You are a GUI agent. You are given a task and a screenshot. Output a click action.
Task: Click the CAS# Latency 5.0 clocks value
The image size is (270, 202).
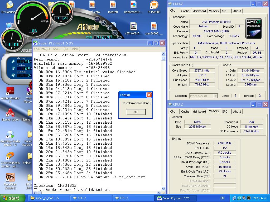tap(225, 153)
